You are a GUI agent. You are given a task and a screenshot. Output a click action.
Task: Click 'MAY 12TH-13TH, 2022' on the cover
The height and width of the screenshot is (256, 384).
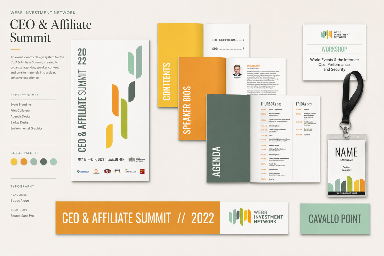(x=91, y=159)
